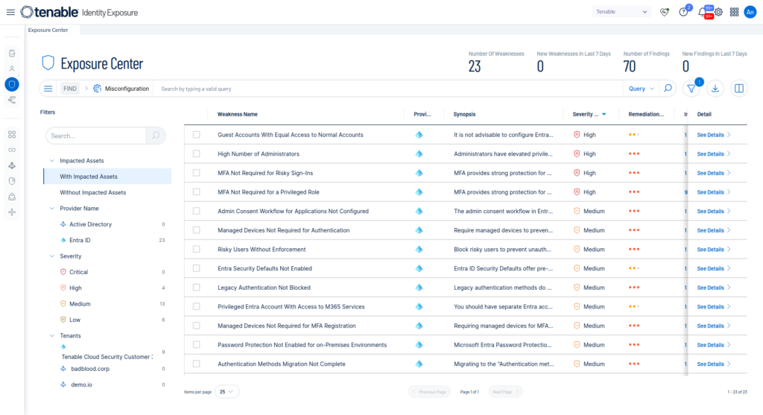Viewport: 763px width, 415px height.
Task: Open the items per page 25 dropdown
Action: (x=226, y=392)
